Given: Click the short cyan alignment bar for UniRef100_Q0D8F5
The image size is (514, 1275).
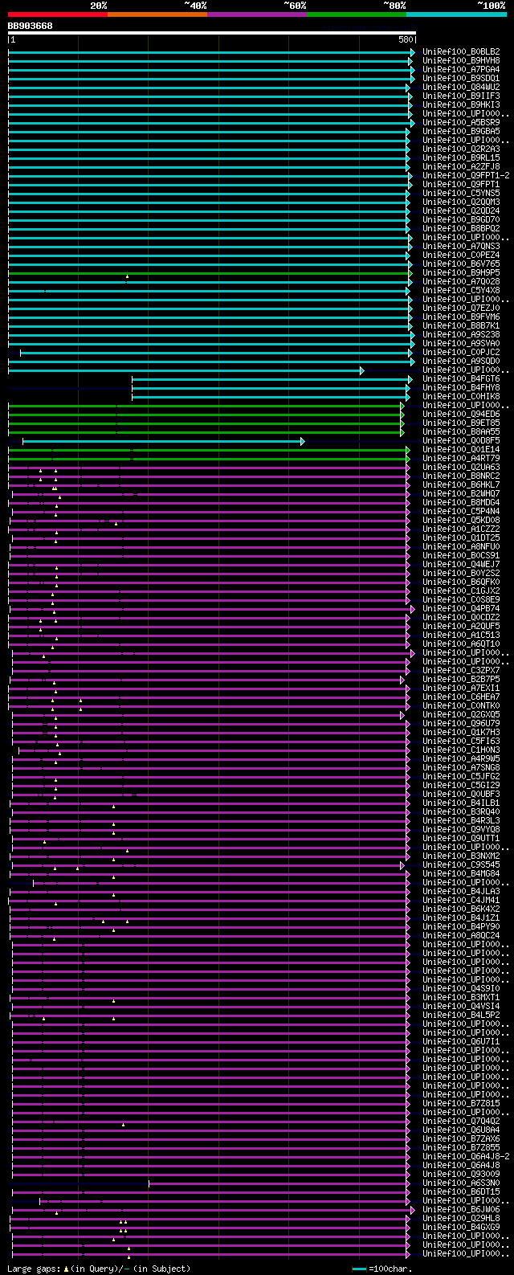Looking at the screenshot, I should [164, 441].
